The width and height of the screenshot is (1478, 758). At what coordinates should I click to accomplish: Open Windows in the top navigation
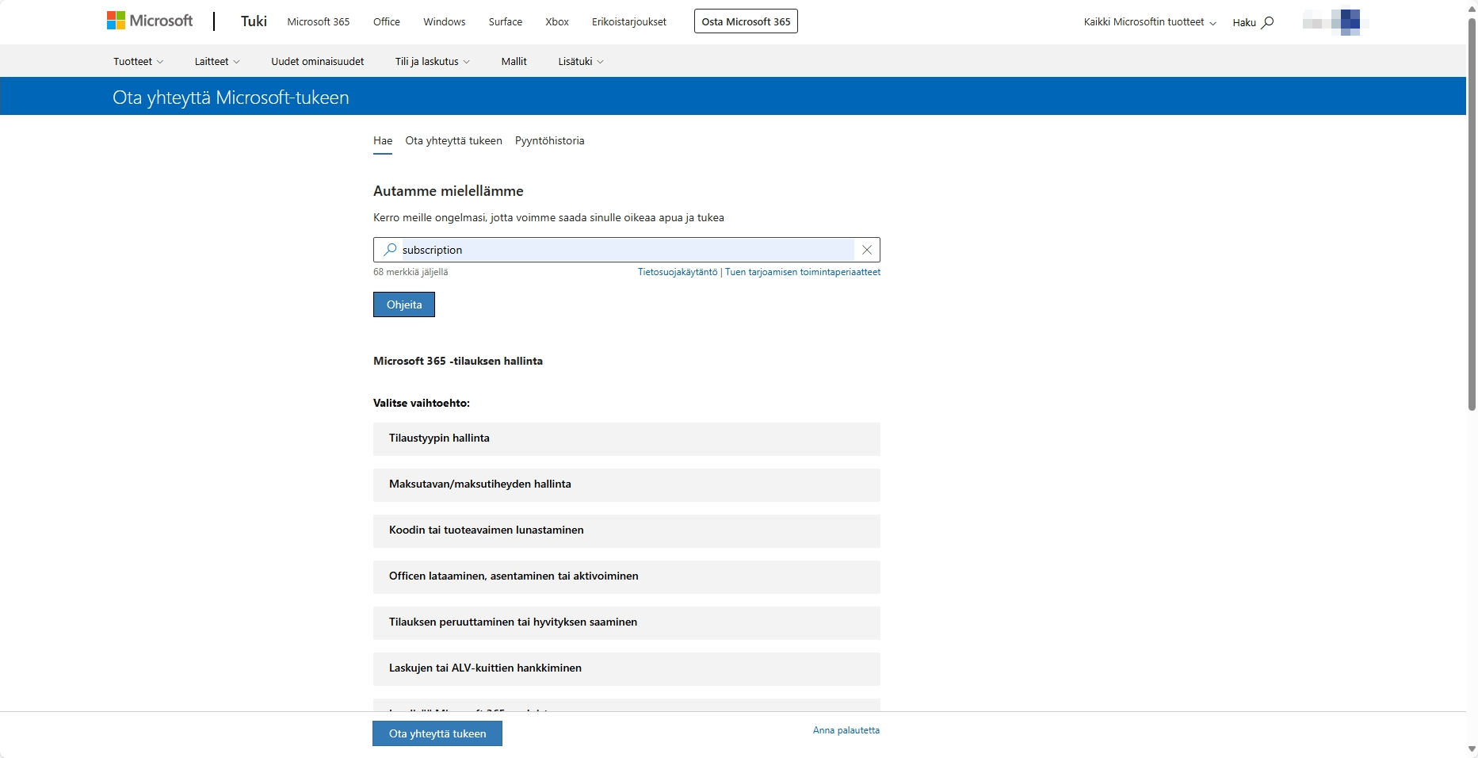click(x=445, y=21)
